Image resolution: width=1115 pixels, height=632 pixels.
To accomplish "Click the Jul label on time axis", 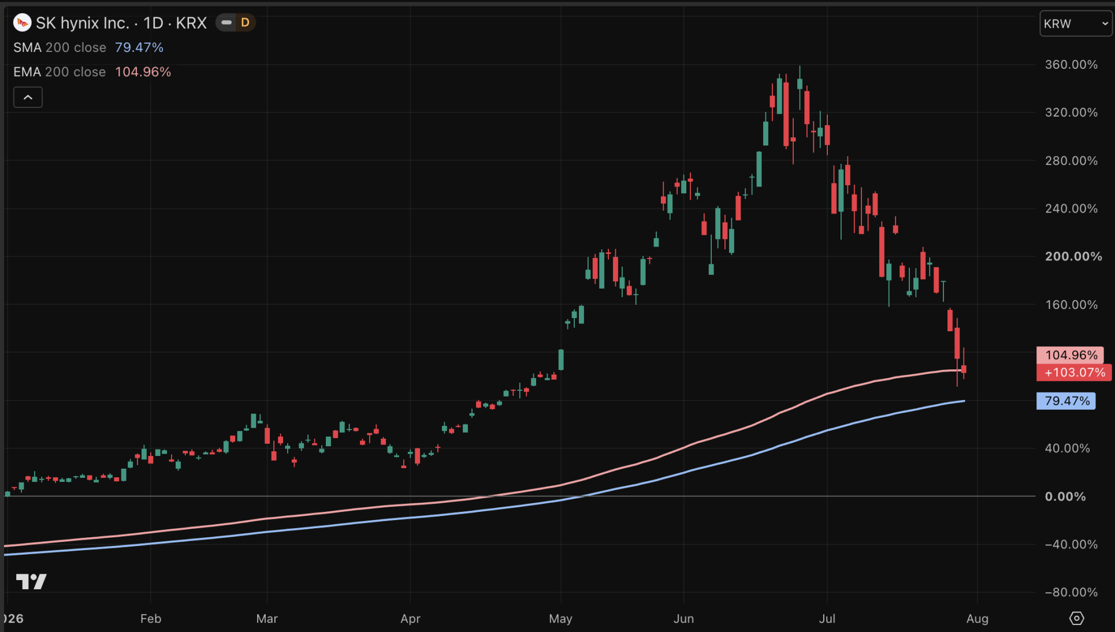I will click(x=827, y=619).
